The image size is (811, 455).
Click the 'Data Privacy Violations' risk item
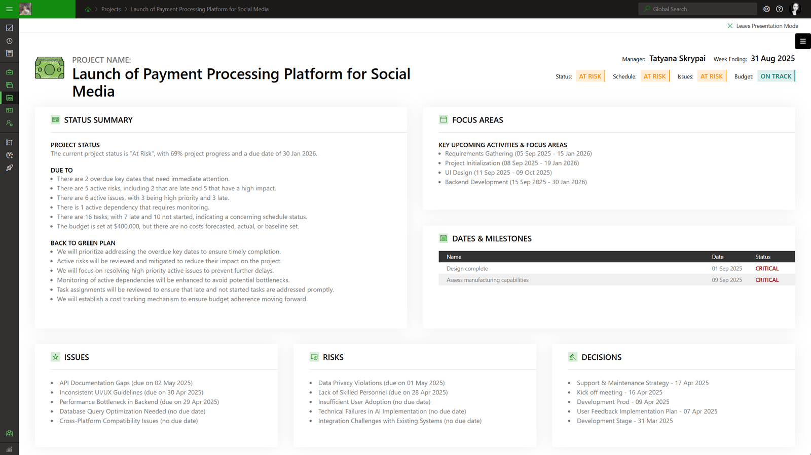point(382,383)
